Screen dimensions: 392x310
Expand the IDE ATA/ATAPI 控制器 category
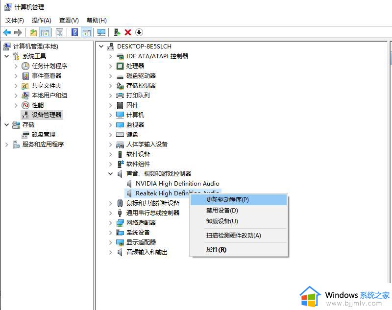coord(111,56)
